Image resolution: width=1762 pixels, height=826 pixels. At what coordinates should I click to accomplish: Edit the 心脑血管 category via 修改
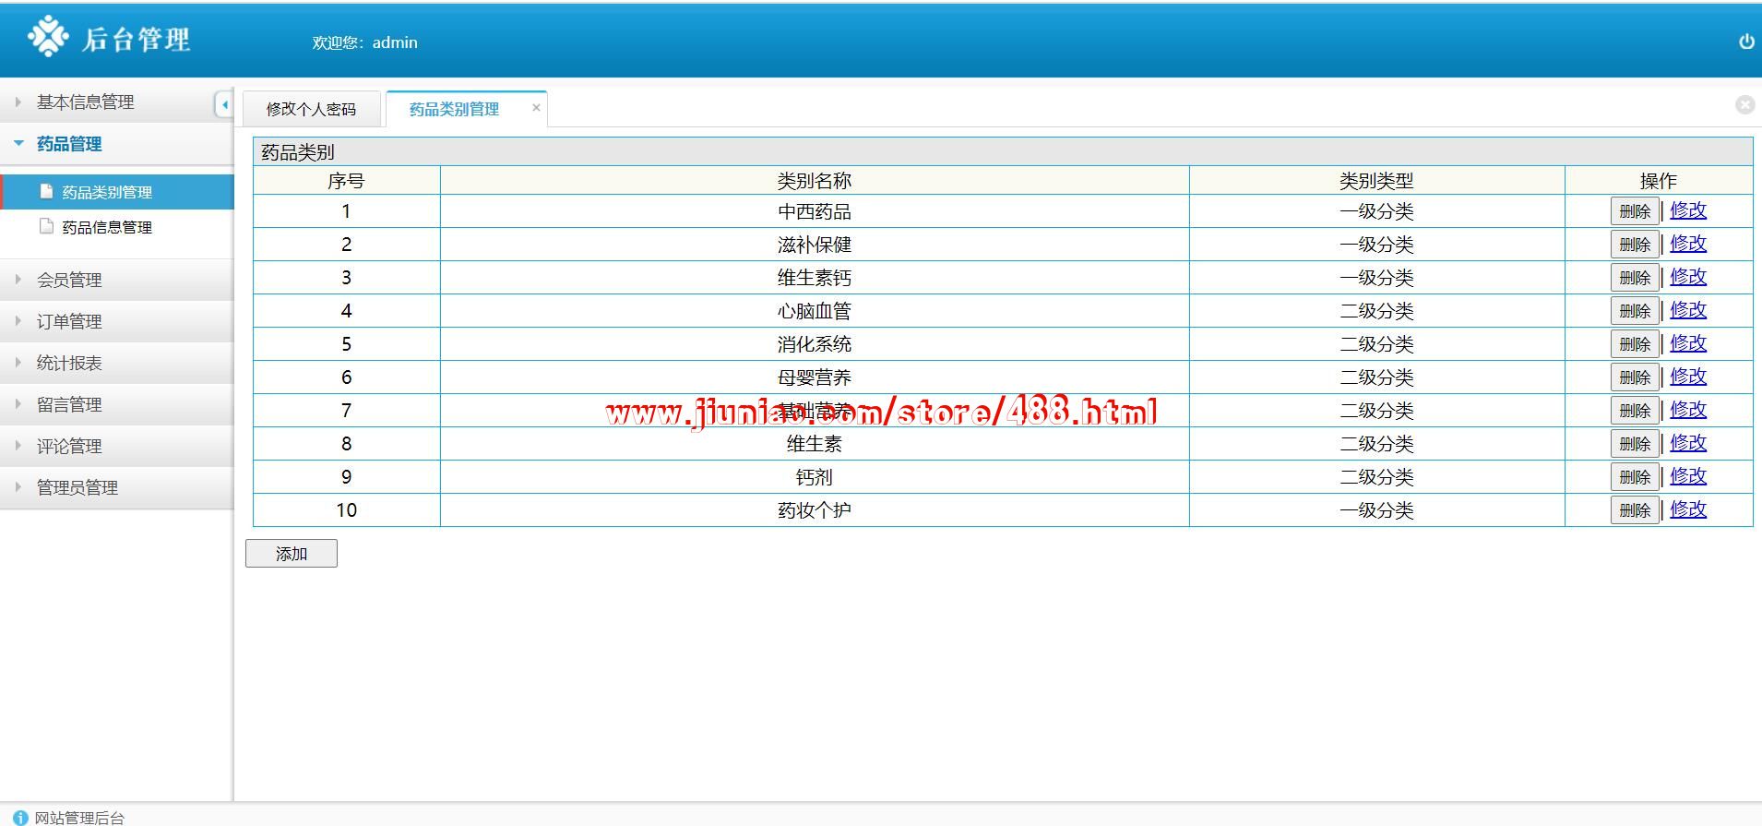click(x=1688, y=310)
